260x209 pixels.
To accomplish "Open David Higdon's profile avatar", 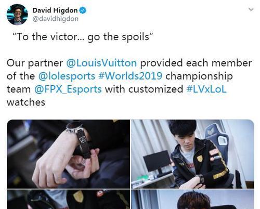I will pyautogui.click(x=17, y=15).
